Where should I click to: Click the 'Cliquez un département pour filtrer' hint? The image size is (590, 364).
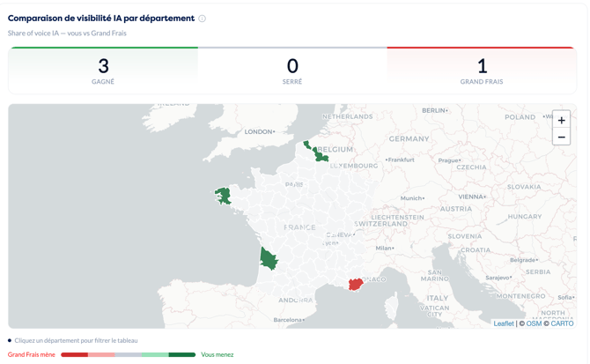coord(76,341)
